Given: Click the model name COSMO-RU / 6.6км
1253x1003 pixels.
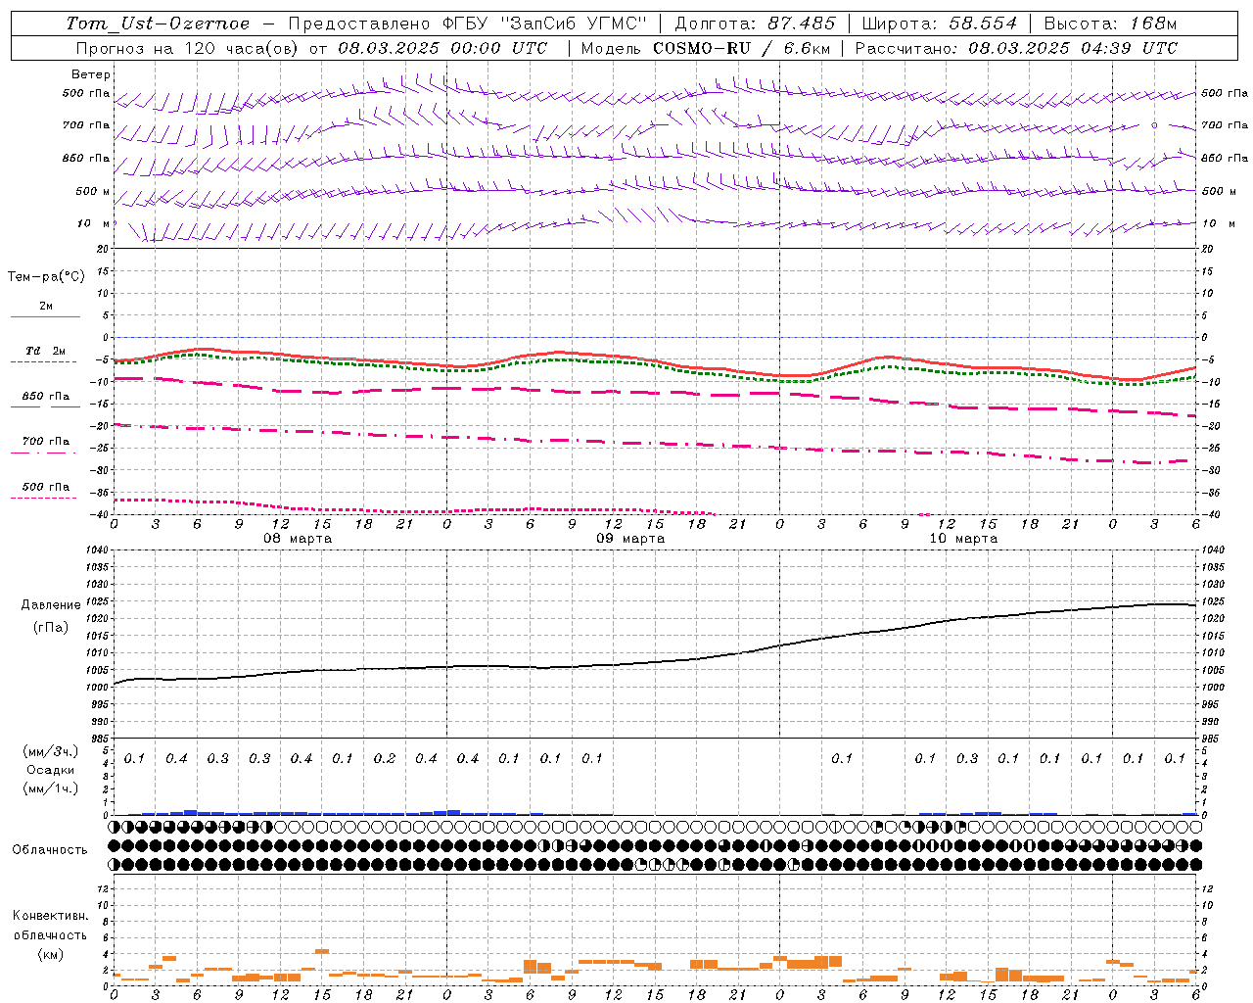Looking at the screenshot, I should click(740, 48).
